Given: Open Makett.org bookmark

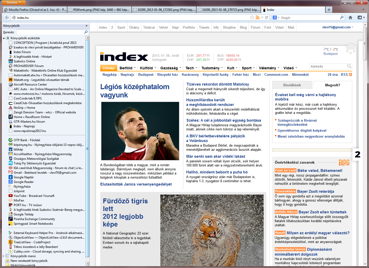Looking at the screenshot, I should pyautogui.click(x=39, y=80).
